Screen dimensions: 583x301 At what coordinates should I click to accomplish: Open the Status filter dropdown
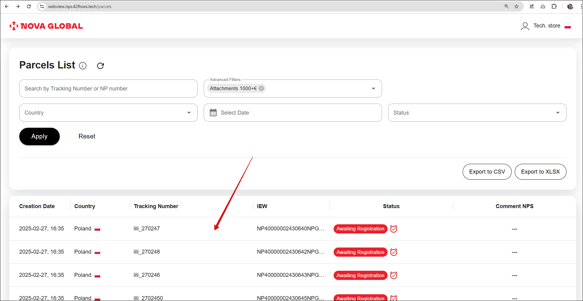(x=558, y=113)
